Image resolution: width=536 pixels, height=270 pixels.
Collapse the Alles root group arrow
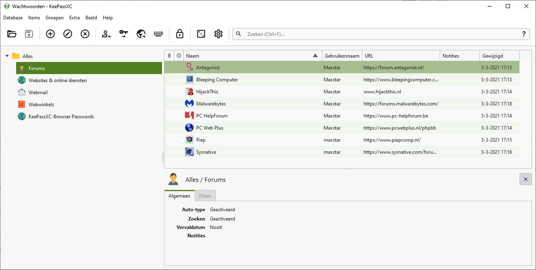tap(7, 56)
